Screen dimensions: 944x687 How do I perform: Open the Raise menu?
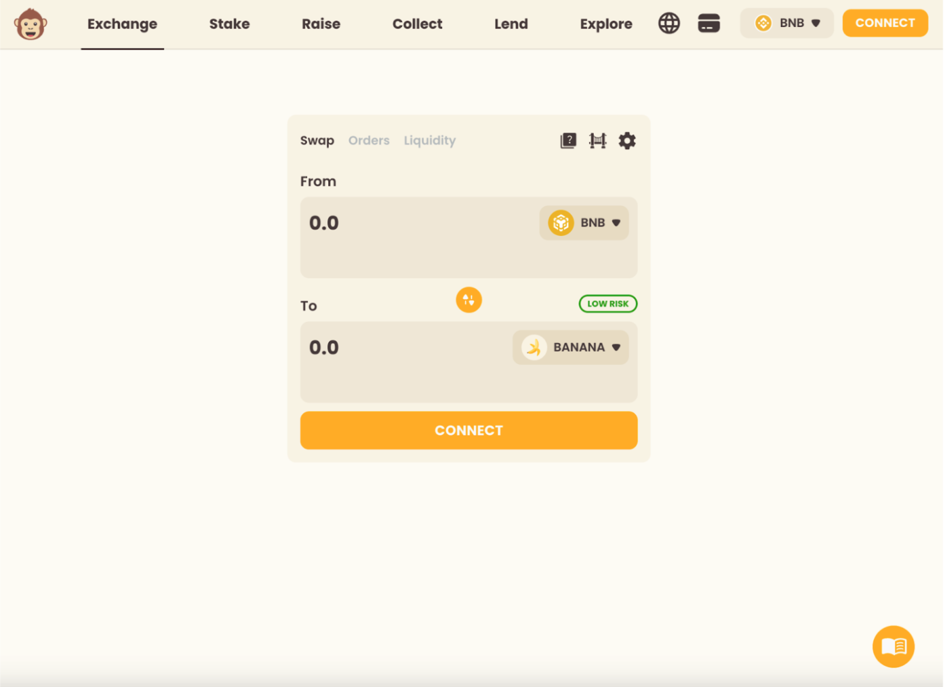tap(321, 24)
